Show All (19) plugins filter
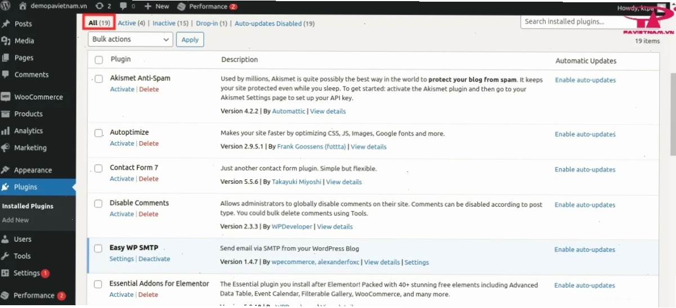This screenshot has width=676, height=308. pos(99,23)
